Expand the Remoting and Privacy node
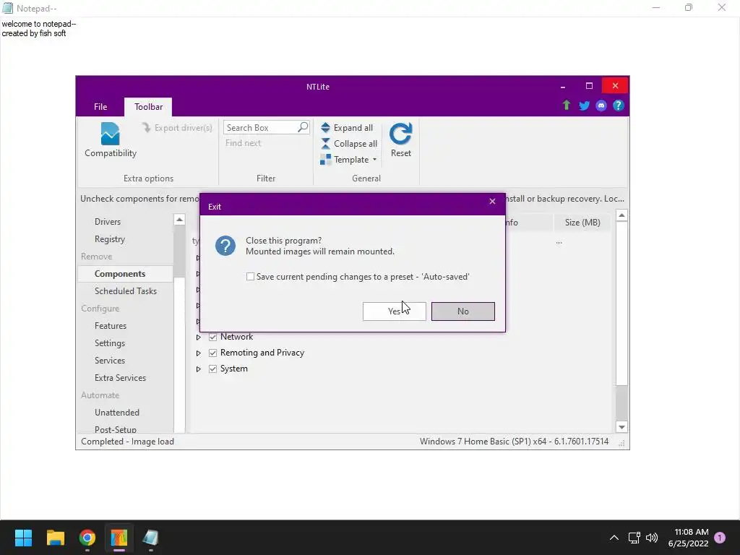740x555 pixels. pyautogui.click(x=199, y=353)
